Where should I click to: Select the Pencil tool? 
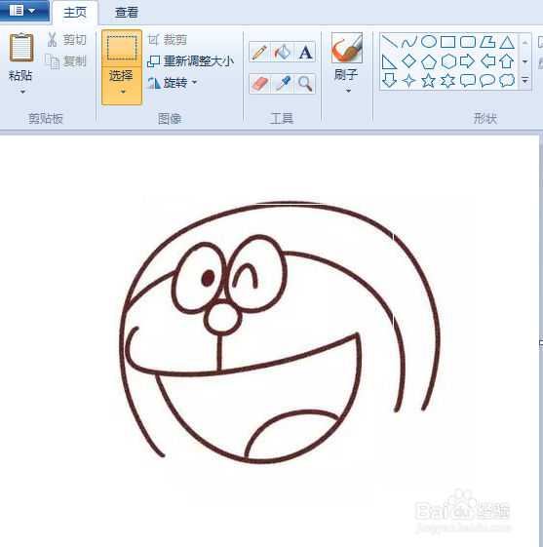point(260,53)
